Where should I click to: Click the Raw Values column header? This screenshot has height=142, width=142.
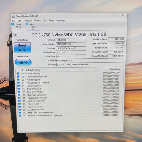115,69
